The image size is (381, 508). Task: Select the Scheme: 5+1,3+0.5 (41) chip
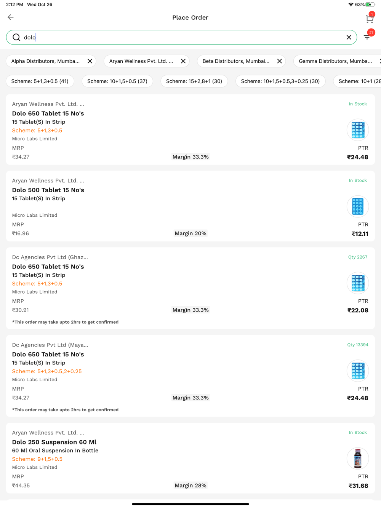coord(40,81)
